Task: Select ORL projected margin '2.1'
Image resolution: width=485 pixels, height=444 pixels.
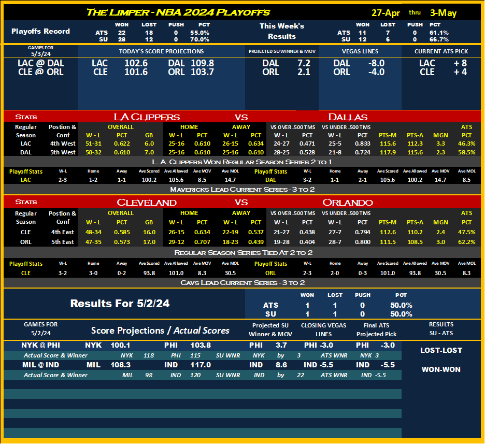Action: (x=304, y=72)
